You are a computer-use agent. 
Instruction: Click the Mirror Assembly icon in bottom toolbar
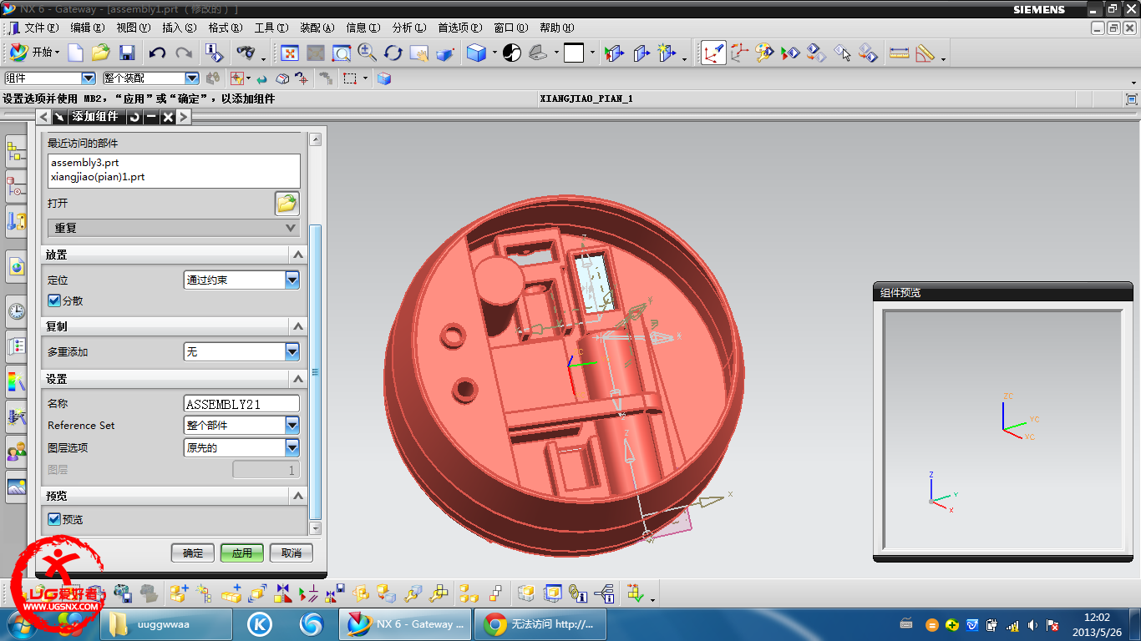(x=283, y=593)
